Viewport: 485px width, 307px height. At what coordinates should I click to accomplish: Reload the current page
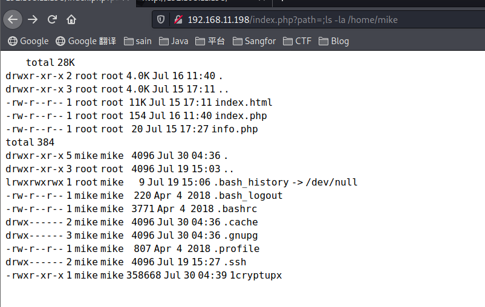52,19
